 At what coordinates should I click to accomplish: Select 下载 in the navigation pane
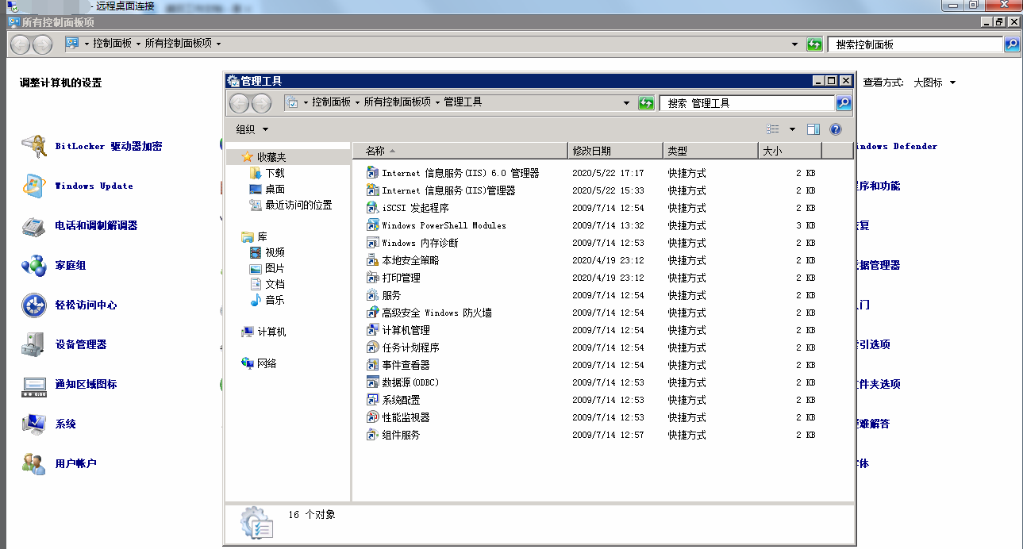275,173
